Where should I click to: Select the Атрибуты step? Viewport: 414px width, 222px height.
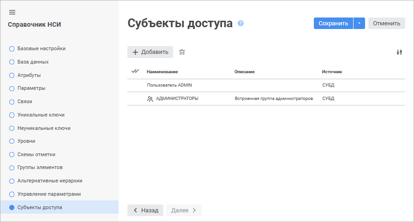click(29, 75)
